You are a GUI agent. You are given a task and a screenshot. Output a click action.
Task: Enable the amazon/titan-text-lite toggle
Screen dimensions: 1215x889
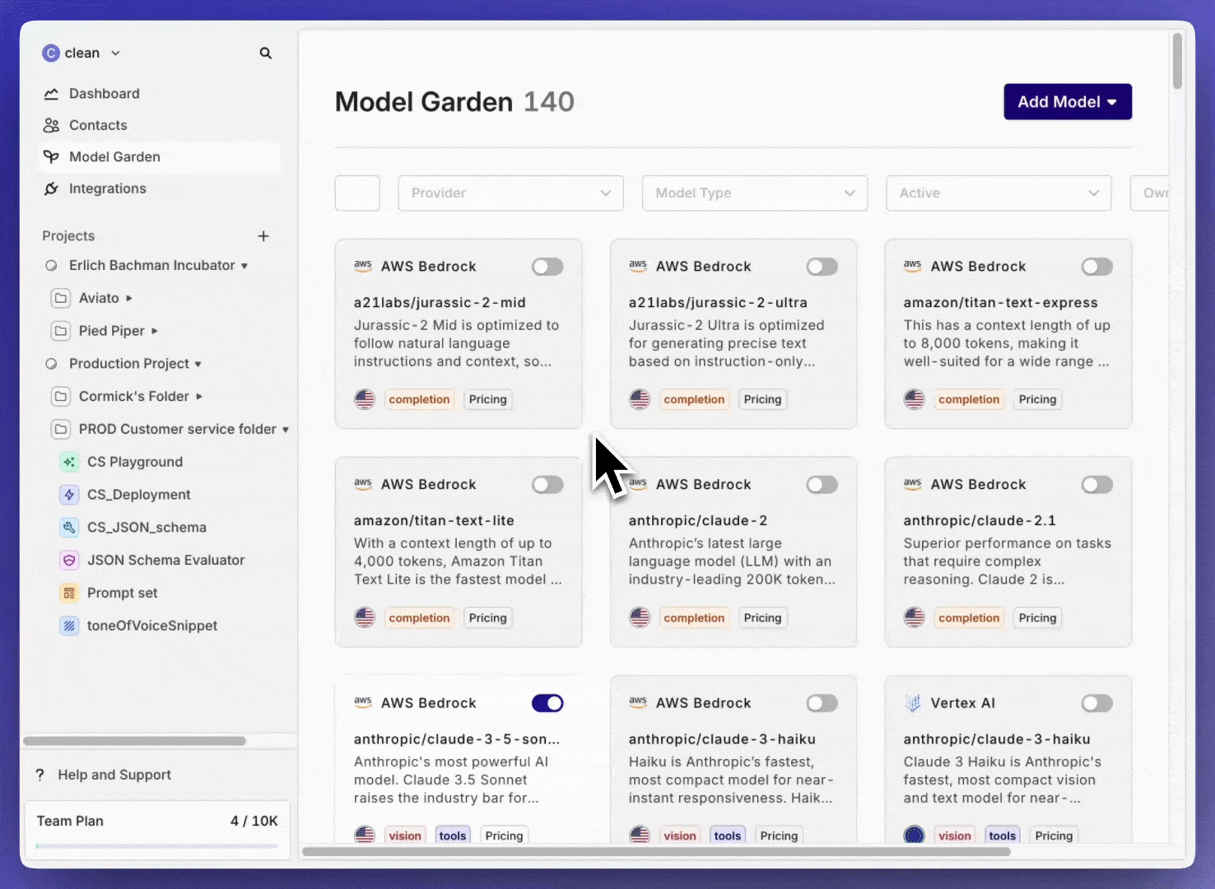pos(547,485)
